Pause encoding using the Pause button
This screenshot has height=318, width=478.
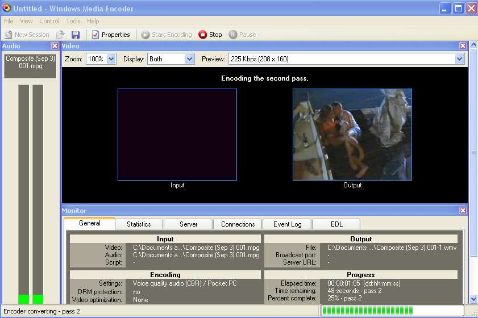243,35
